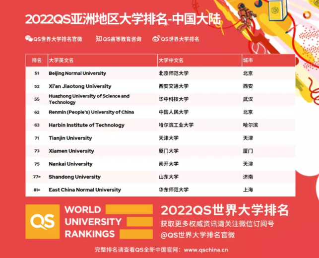The height and width of the screenshot is (258, 319).
Task: Click the Weibo icon beside QS世界大学排名
Action: 156,39
